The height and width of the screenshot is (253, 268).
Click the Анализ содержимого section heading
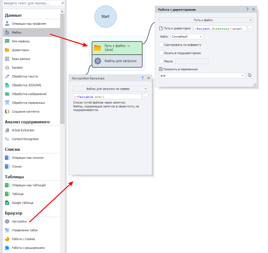tap(27, 122)
